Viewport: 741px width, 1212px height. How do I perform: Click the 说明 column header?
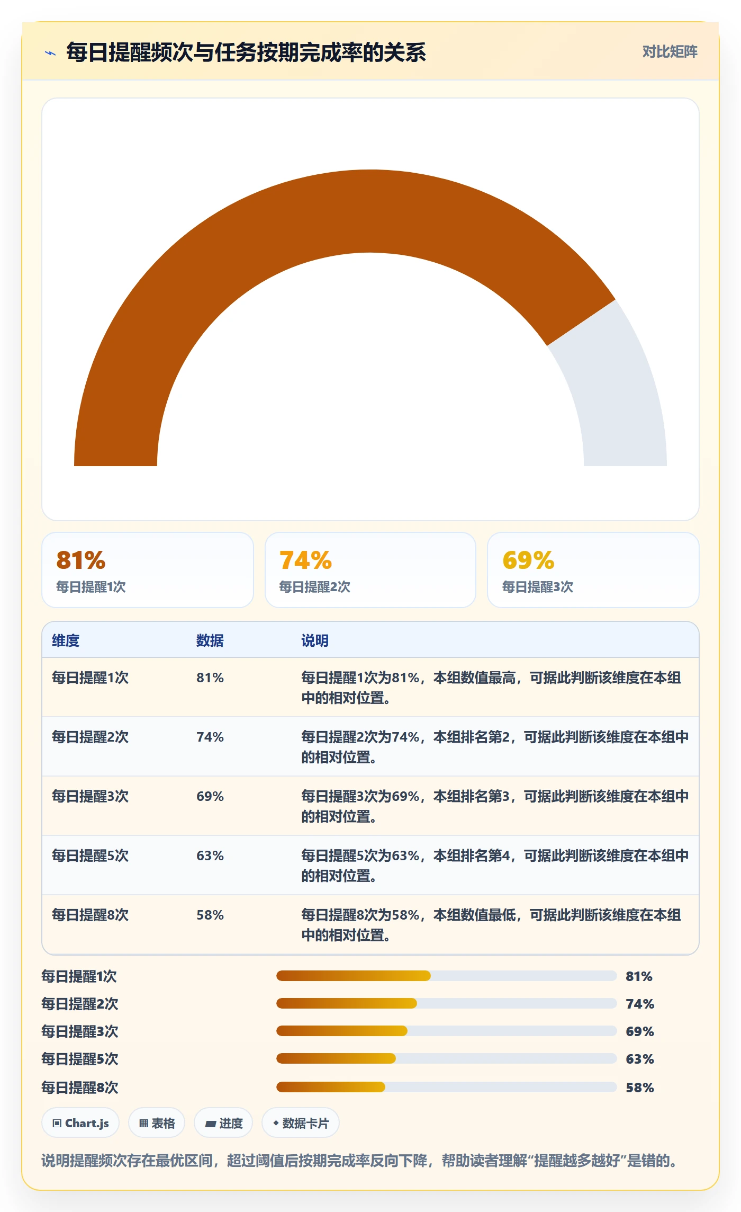click(315, 640)
